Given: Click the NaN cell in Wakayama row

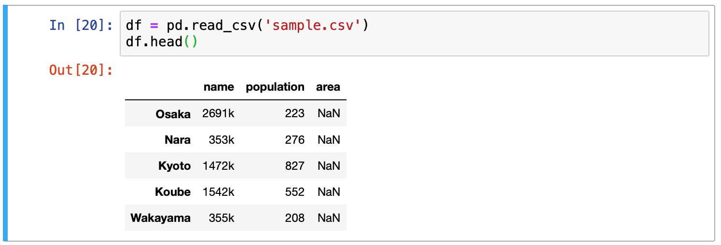Looking at the screenshot, I should [329, 218].
